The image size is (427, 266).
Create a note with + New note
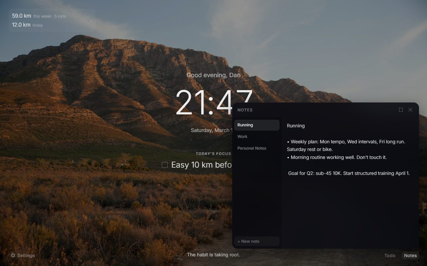257,241
